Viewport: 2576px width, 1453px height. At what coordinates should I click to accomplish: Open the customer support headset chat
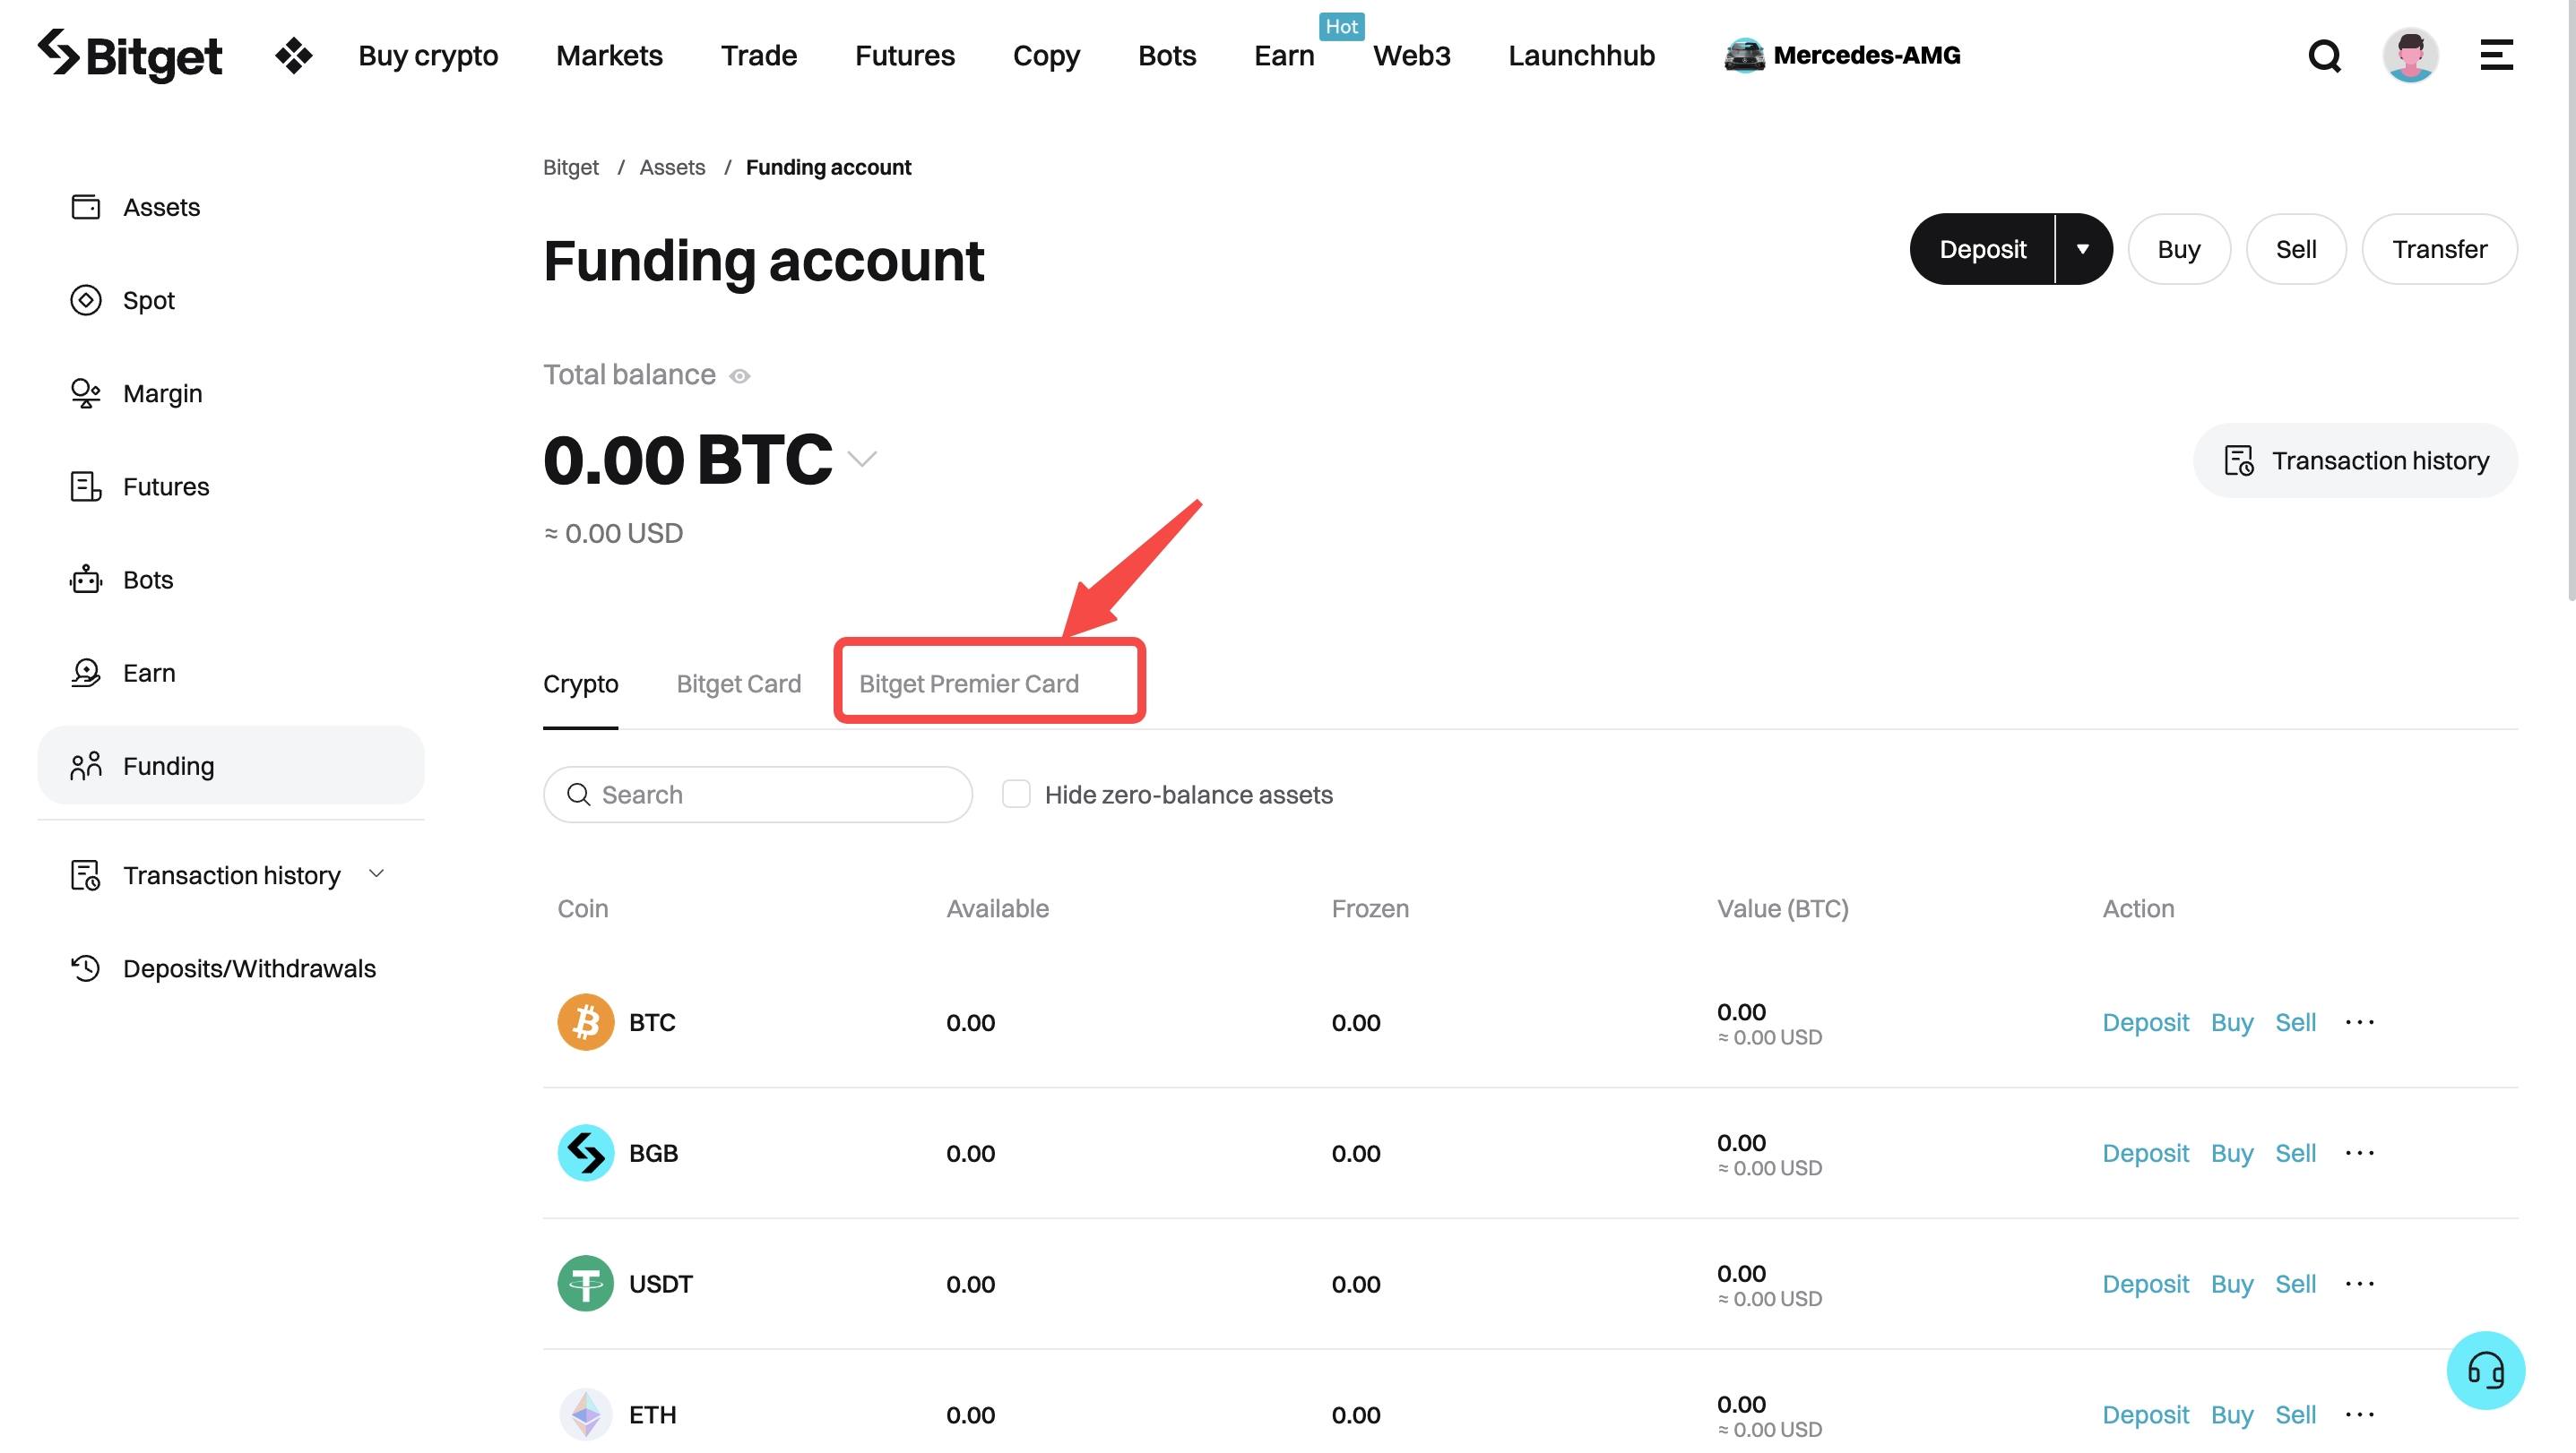[x=2485, y=1369]
